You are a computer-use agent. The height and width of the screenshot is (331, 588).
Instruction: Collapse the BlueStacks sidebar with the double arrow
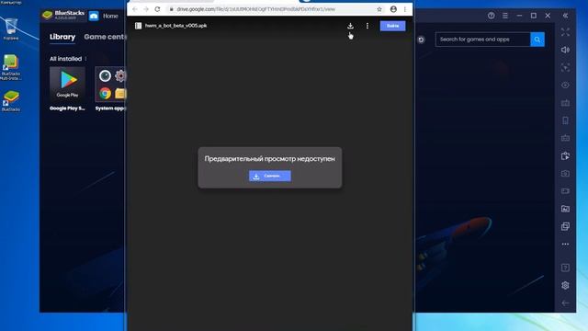pos(565,16)
